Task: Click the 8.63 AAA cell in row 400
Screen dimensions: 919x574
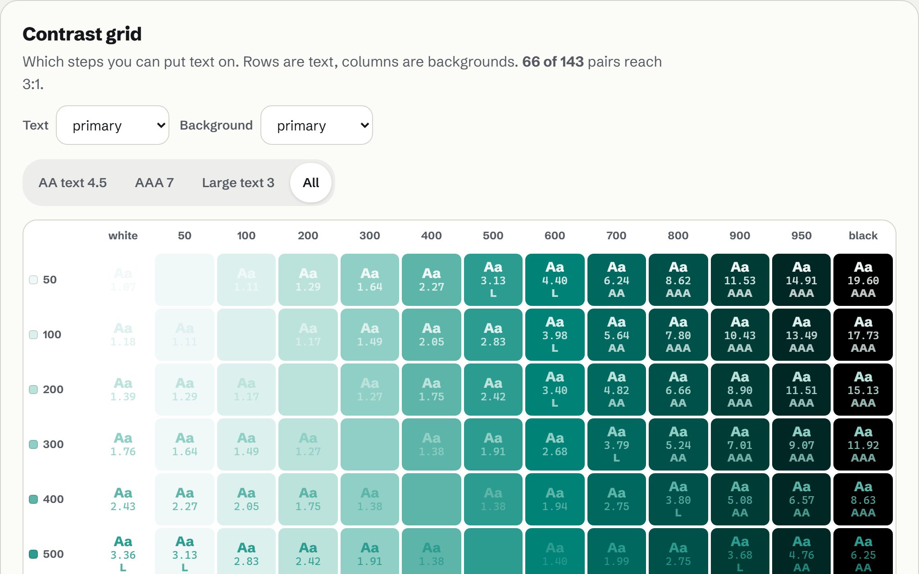Action: click(863, 499)
